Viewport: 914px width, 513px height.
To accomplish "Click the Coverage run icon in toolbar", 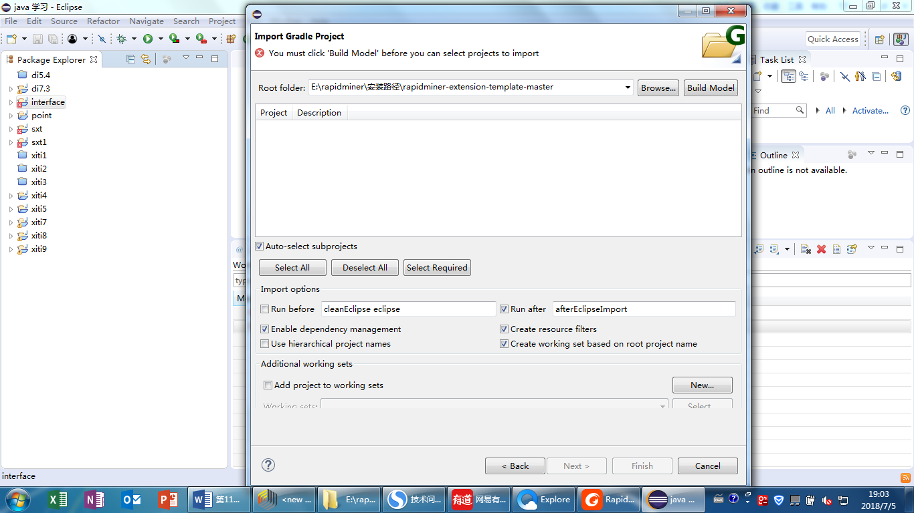I will pos(174,39).
